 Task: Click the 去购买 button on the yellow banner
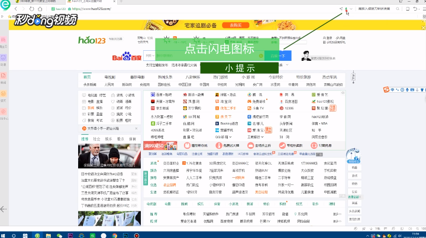coord(235,25)
